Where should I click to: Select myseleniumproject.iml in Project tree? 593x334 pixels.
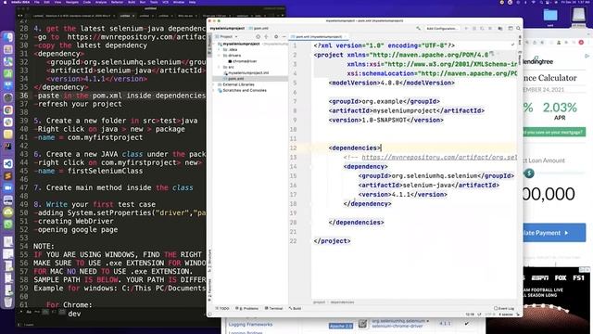[x=246, y=72]
